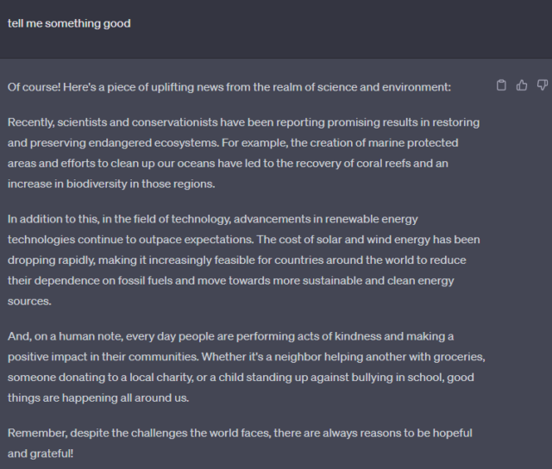Click the user prompt "tell me something good"
552x469 pixels.
tap(69, 23)
